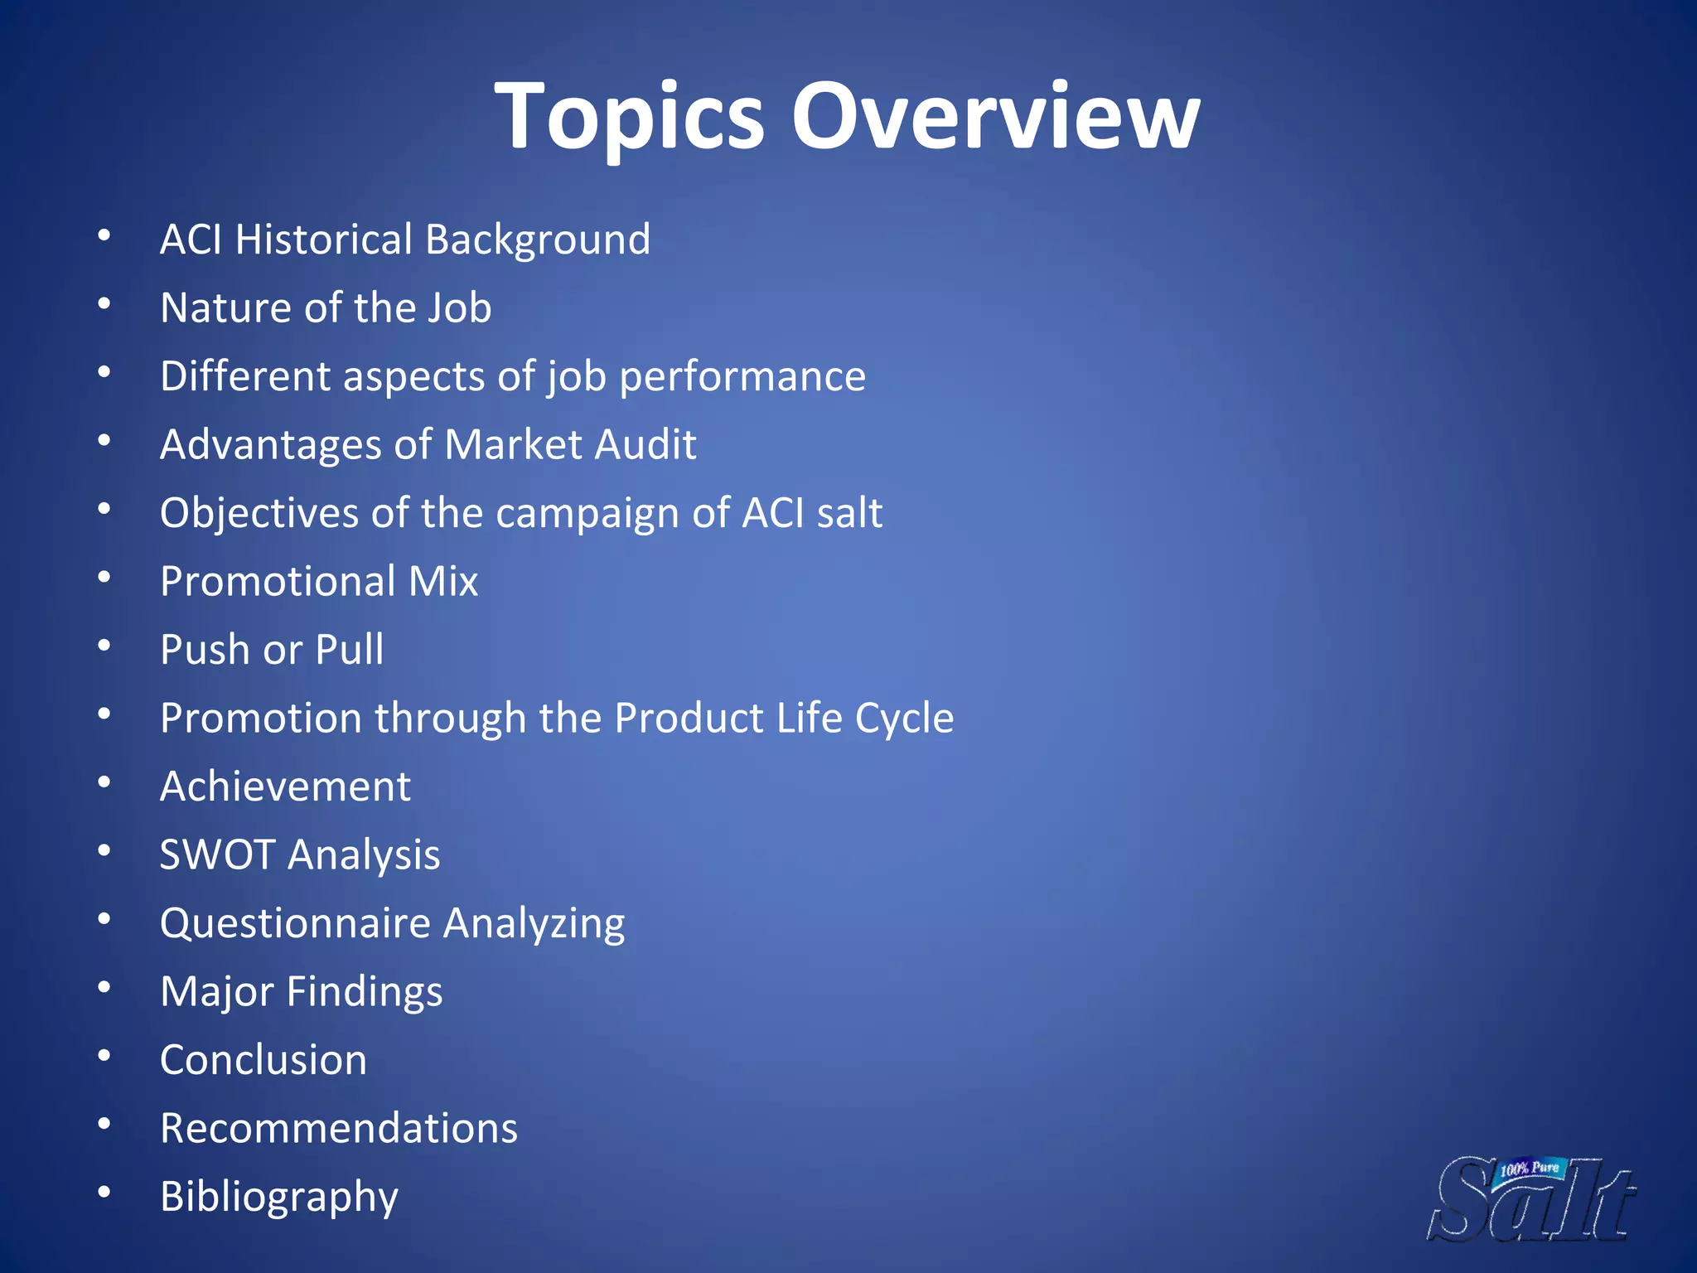Viewport: 1697px width, 1273px height.
Task: Click the 100% Pure Salt logo
Action: (x=1532, y=1198)
